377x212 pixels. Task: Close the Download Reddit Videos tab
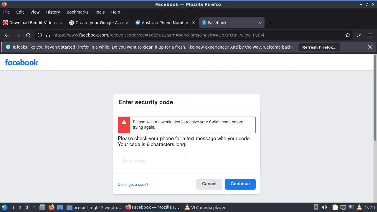pos(61,23)
